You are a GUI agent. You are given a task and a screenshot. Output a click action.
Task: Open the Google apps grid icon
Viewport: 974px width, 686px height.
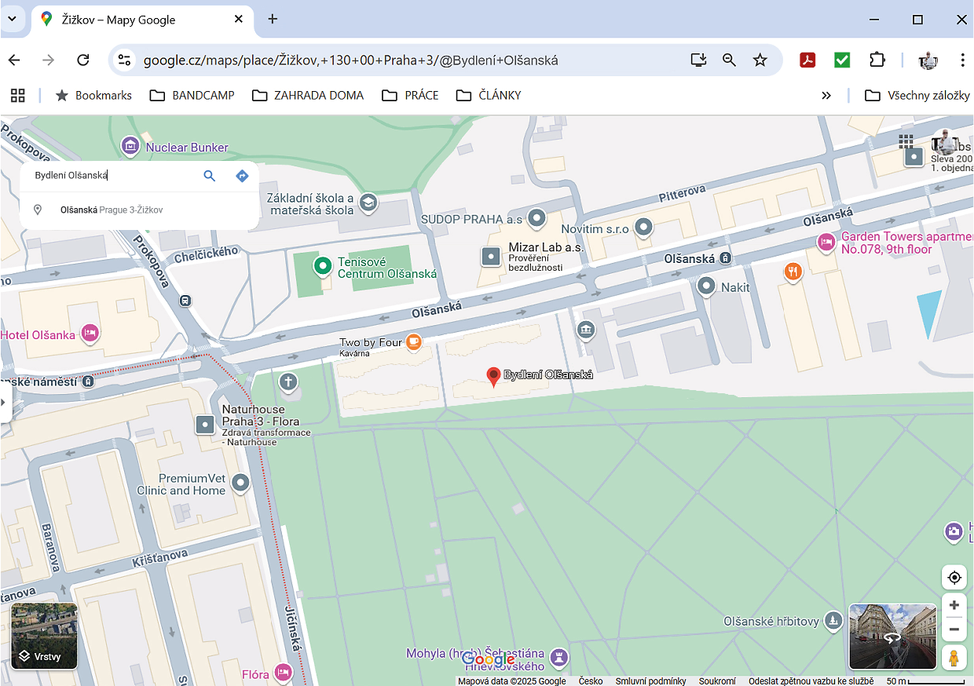click(x=906, y=141)
